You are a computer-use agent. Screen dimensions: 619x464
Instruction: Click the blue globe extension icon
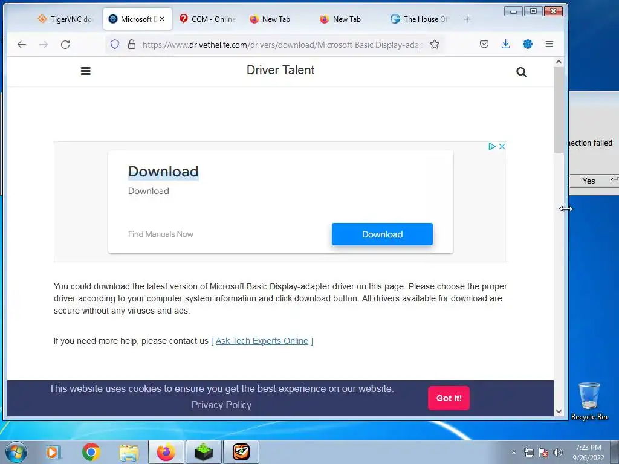coord(527,44)
